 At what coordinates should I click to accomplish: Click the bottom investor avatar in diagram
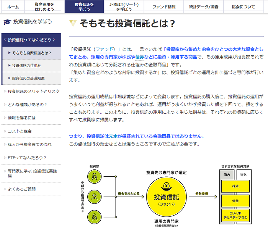[x=94, y=217]
